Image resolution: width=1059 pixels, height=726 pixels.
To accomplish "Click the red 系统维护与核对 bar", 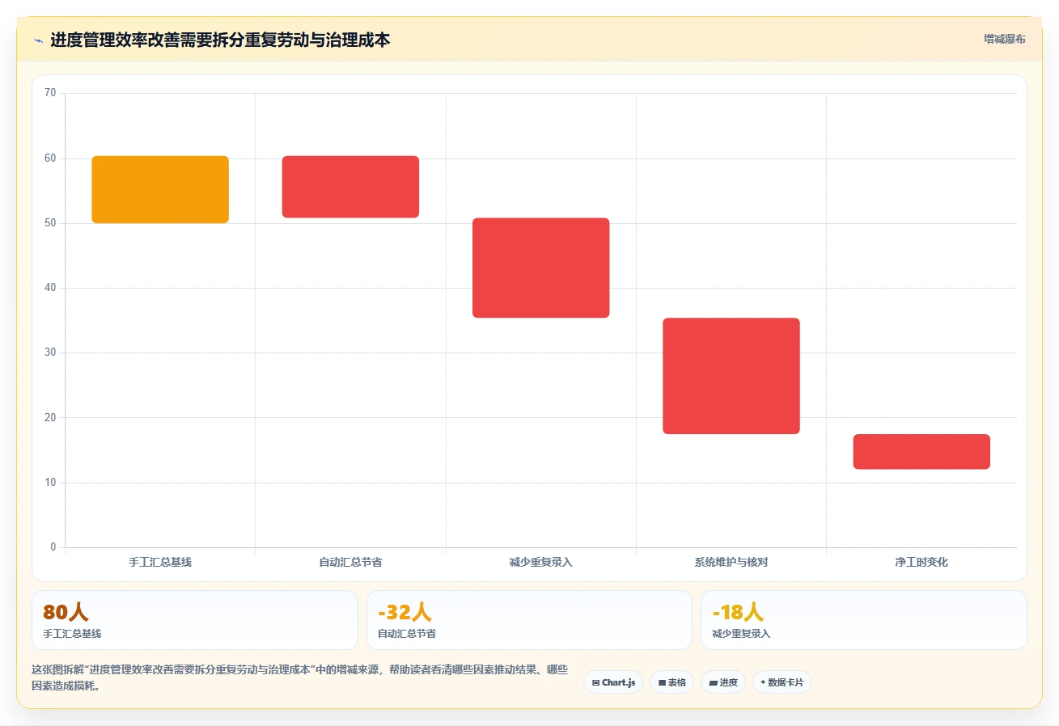I will (x=731, y=376).
